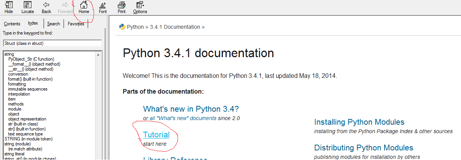Select index entry "methods"
461x160 pixels.
point(16,104)
